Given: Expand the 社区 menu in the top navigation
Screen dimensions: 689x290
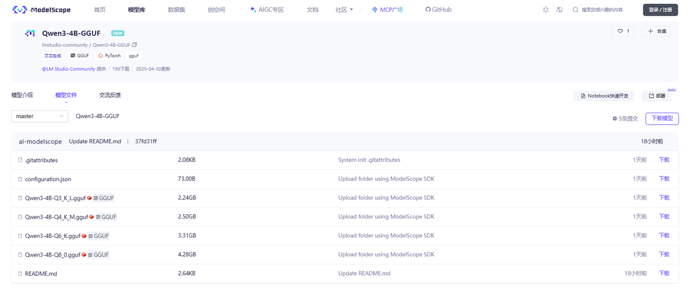Looking at the screenshot, I should coord(344,10).
